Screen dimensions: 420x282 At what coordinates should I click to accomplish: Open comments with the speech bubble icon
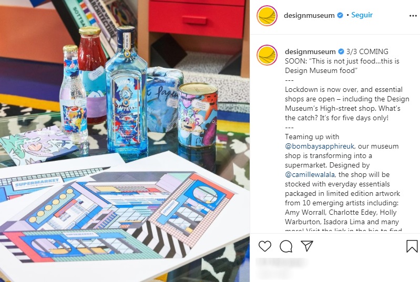pos(286,246)
